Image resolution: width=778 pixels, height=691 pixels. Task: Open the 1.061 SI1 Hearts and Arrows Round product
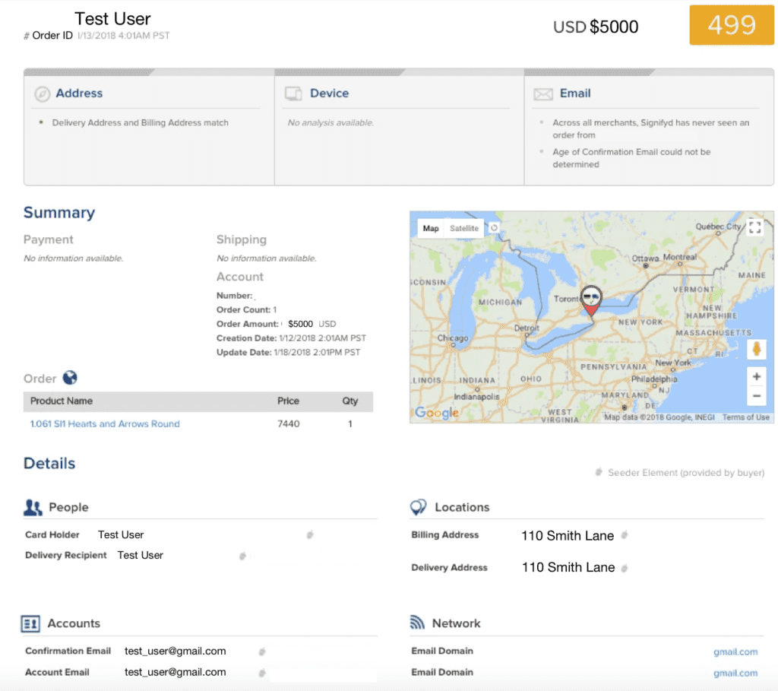105,424
